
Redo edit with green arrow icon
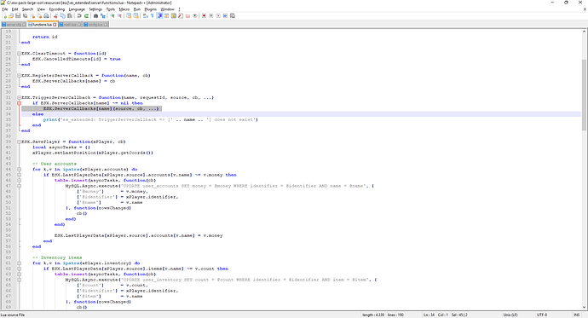coord(86,15)
